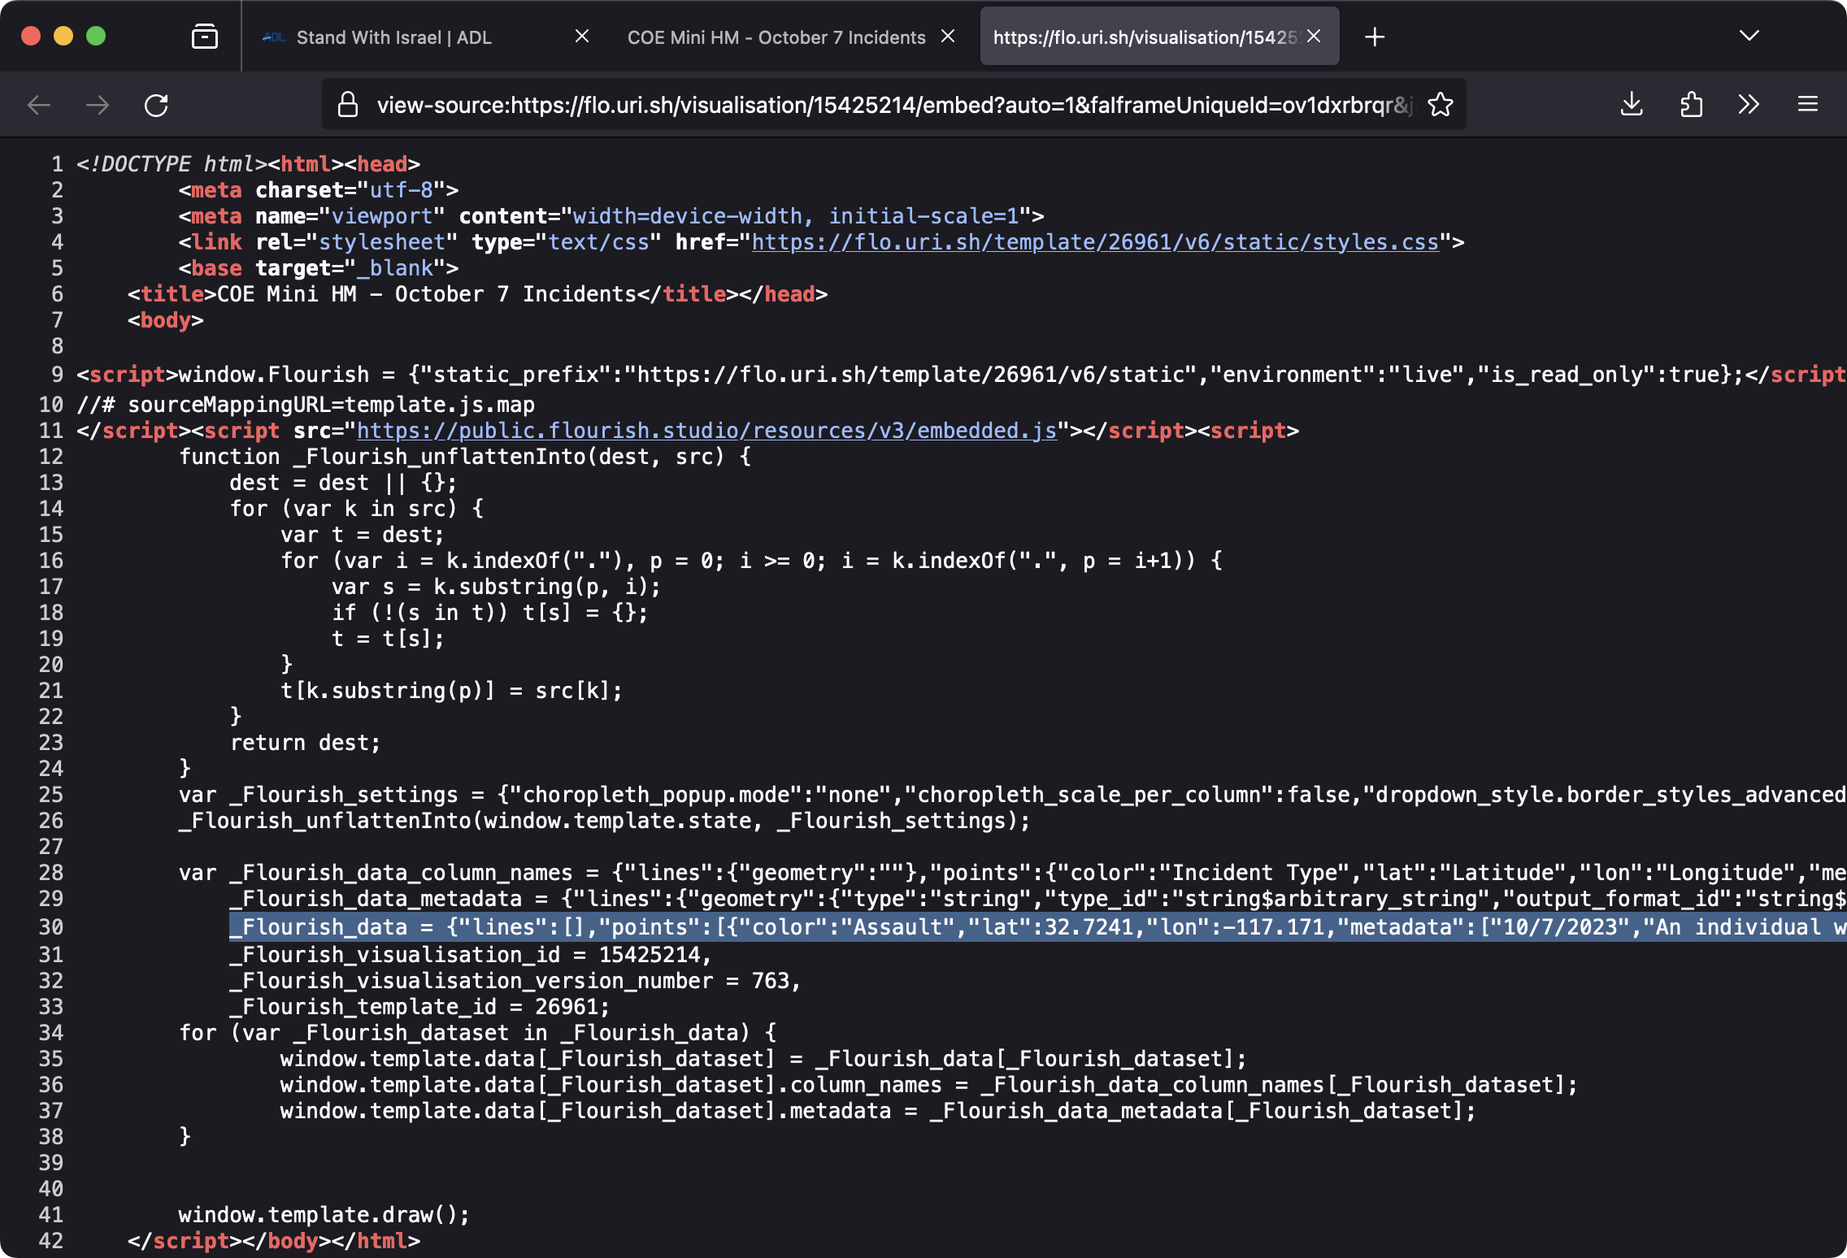Image resolution: width=1847 pixels, height=1258 pixels.
Task: Open the styles.css stylesheet link
Action: pyautogui.click(x=1095, y=242)
